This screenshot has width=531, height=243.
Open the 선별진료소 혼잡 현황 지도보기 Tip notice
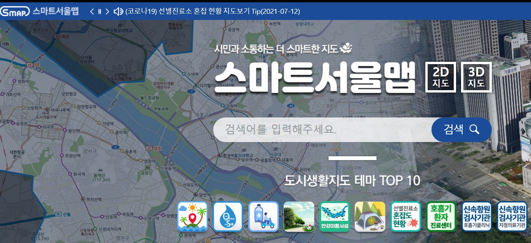[213, 12]
